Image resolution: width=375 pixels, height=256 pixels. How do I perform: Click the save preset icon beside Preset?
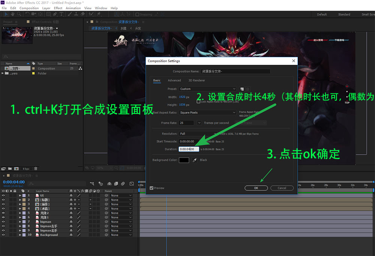tap(242, 89)
